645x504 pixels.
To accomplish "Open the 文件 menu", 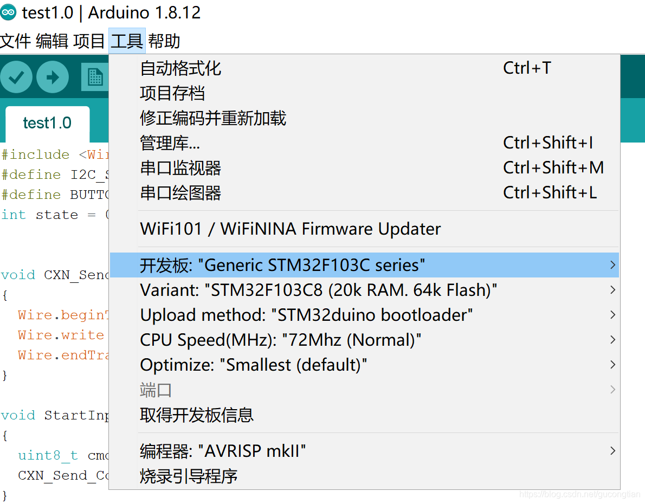I will 16,42.
